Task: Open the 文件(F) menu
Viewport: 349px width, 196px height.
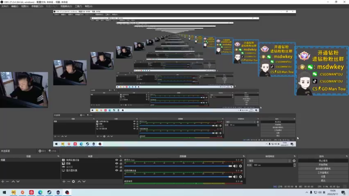Action: 5,6
